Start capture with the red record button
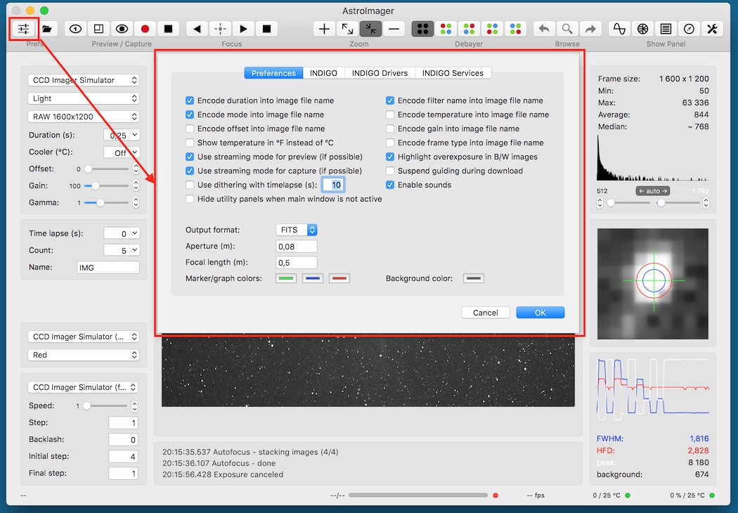Screen dimensions: 738x513 pyautogui.click(x=145, y=30)
